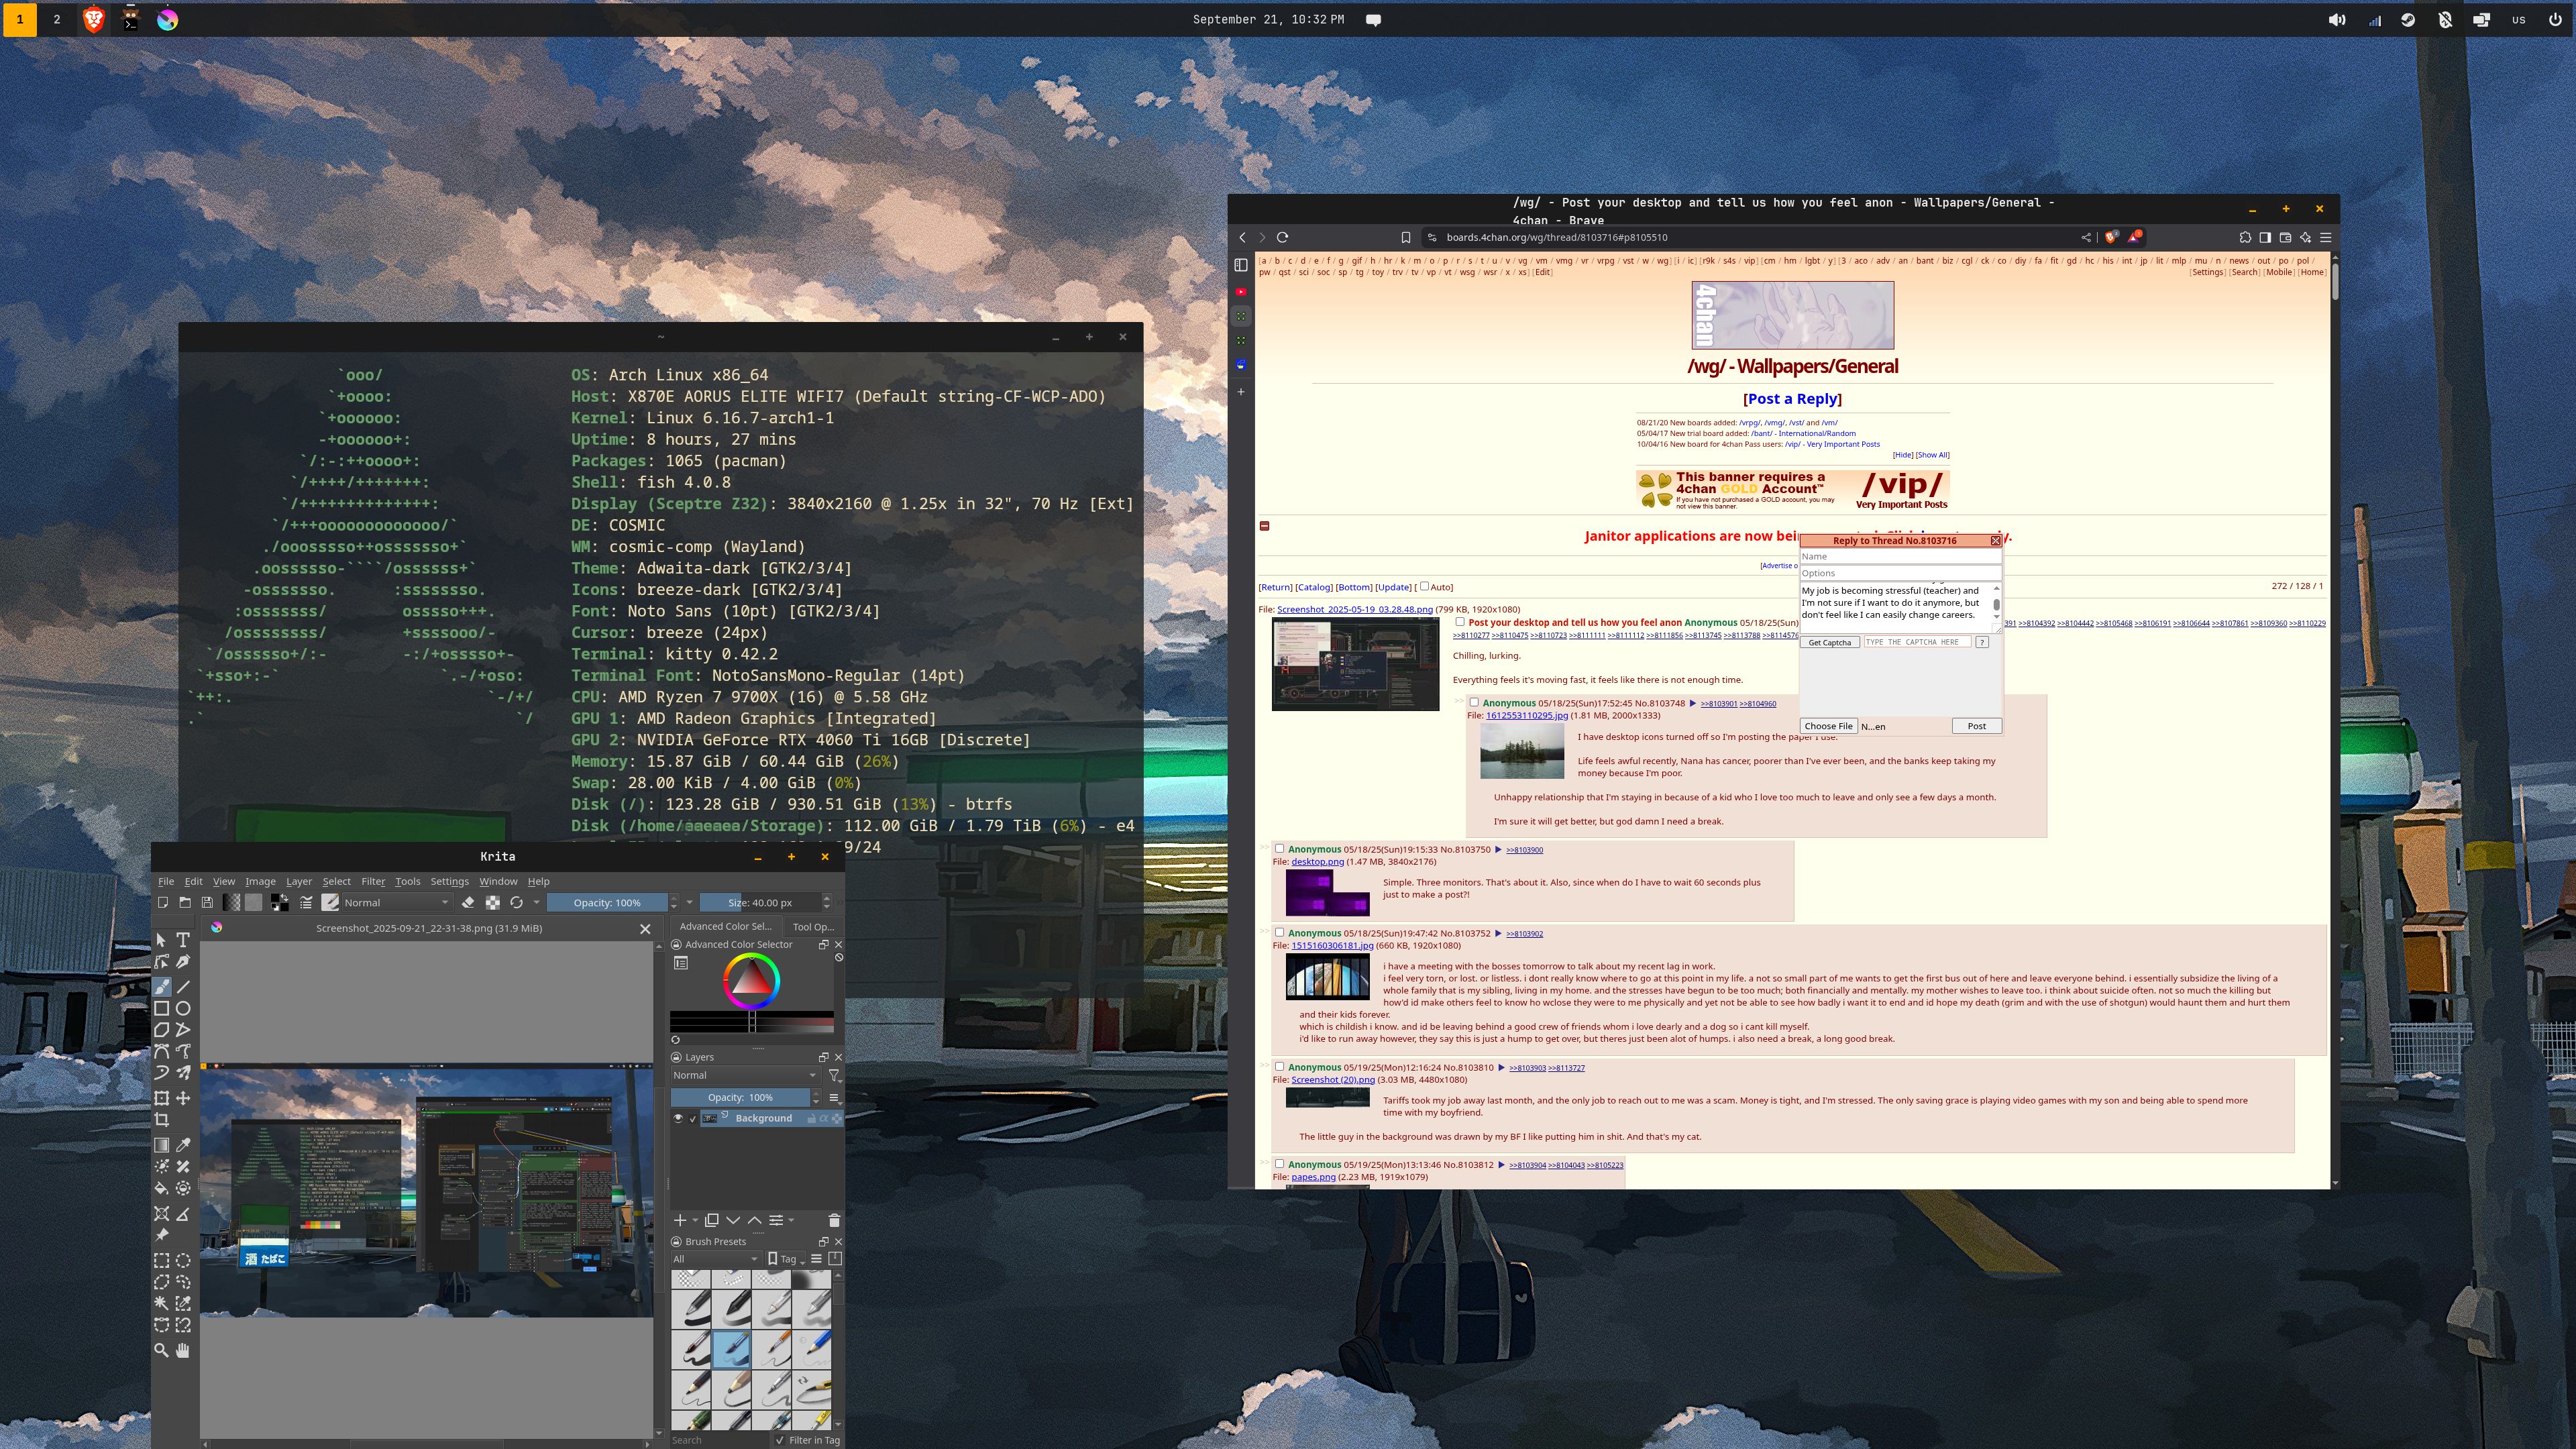
Task: Select the Fill bucket tool in Krita
Action: pos(161,1189)
